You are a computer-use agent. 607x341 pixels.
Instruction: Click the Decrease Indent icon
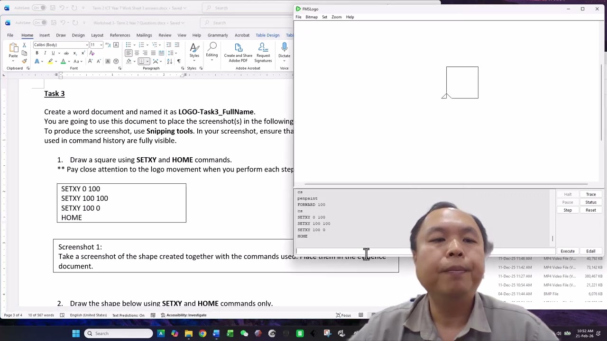pos(169,45)
